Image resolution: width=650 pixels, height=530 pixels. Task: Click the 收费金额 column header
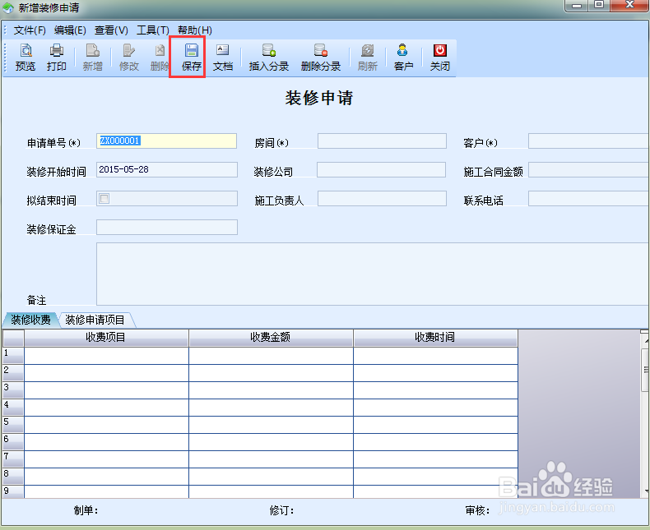(271, 338)
